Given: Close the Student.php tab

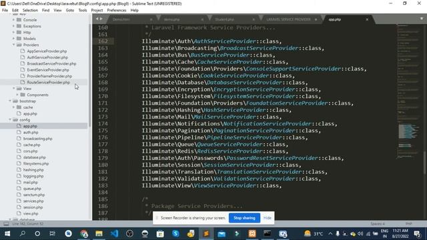Looking at the screenshot, I should tap(254, 19).
